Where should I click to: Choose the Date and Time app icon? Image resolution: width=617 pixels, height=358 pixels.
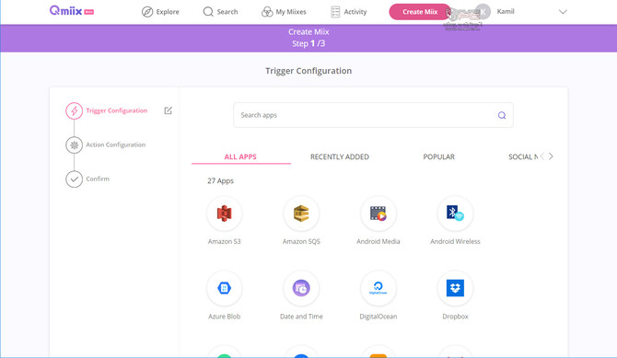[x=301, y=288]
